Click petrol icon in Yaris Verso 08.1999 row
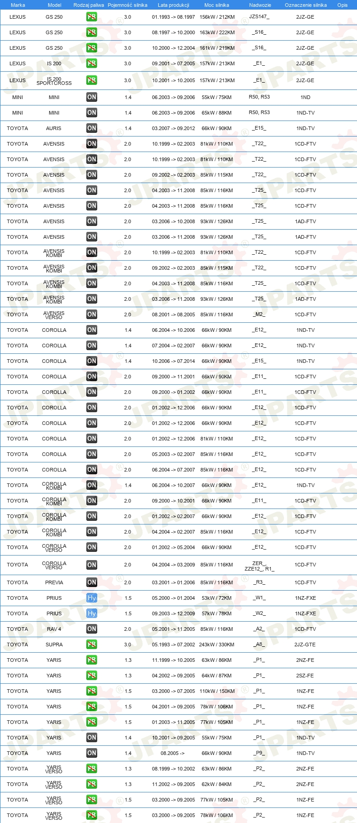 (92, 769)
